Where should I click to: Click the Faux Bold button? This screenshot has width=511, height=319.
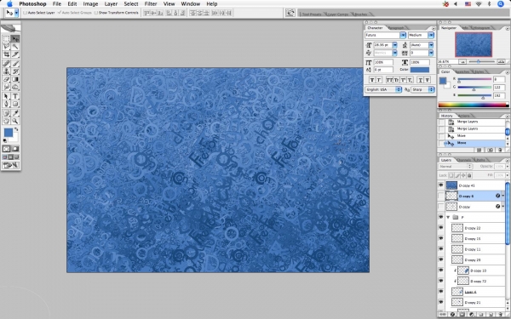tap(372, 80)
